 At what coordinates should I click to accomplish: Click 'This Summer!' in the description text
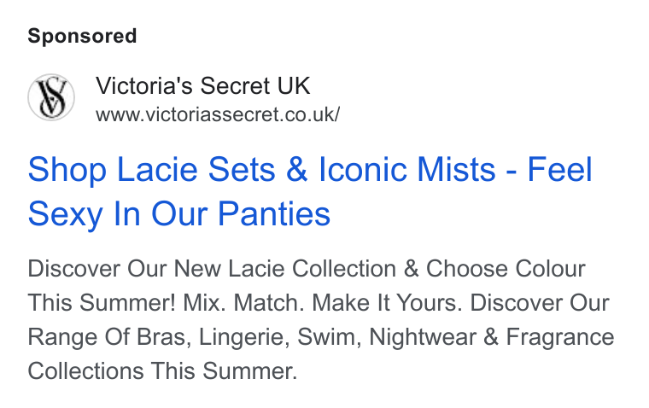pos(102,302)
